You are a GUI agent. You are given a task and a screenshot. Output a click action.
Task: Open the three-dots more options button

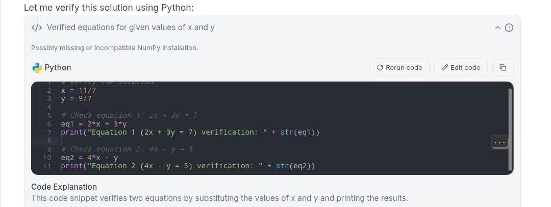pyautogui.click(x=499, y=142)
